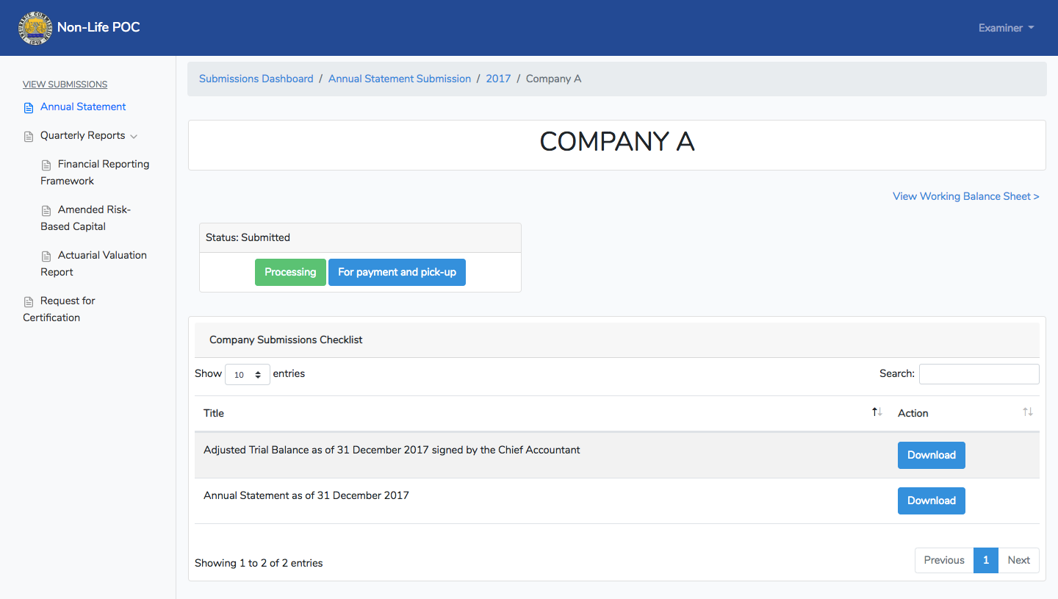Click the Insurance Commission logo in header
Image resolution: width=1058 pixels, height=599 pixels.
coord(35,28)
